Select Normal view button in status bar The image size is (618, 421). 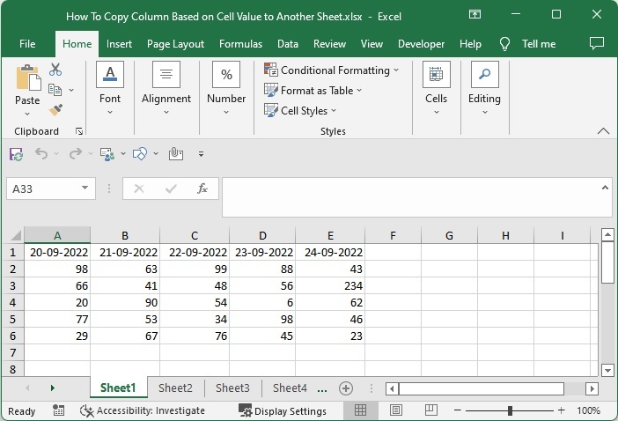point(361,410)
